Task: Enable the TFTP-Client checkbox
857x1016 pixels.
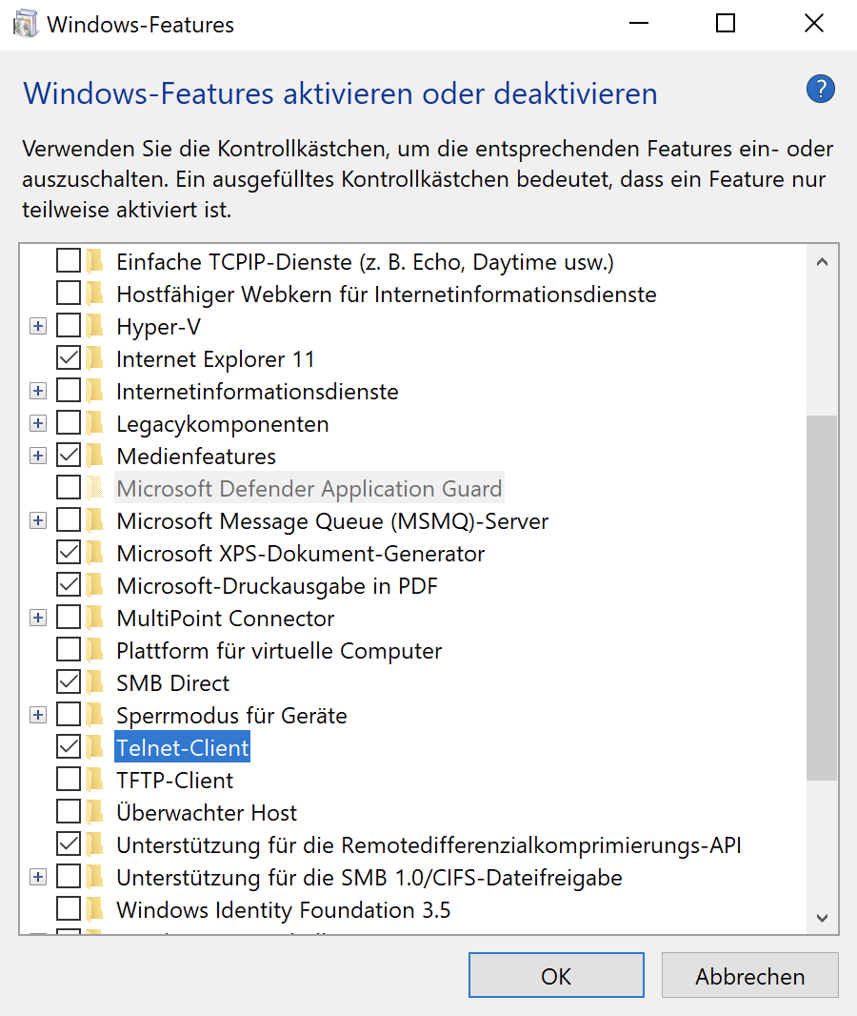Action: point(69,779)
